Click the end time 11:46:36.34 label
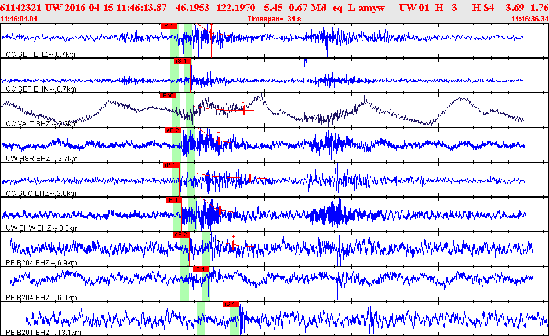Viewport: 549px width, 336px height. [529, 19]
